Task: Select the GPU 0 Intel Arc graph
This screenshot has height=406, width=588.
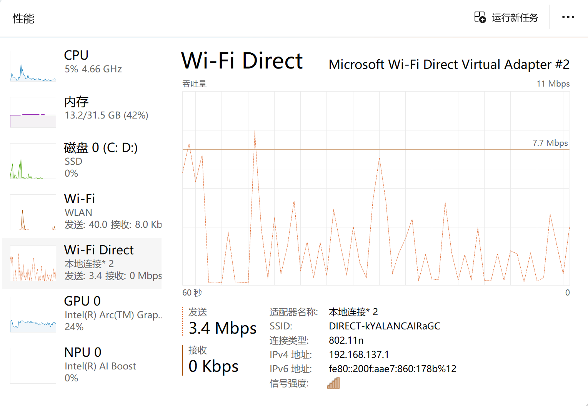Action: (33, 314)
